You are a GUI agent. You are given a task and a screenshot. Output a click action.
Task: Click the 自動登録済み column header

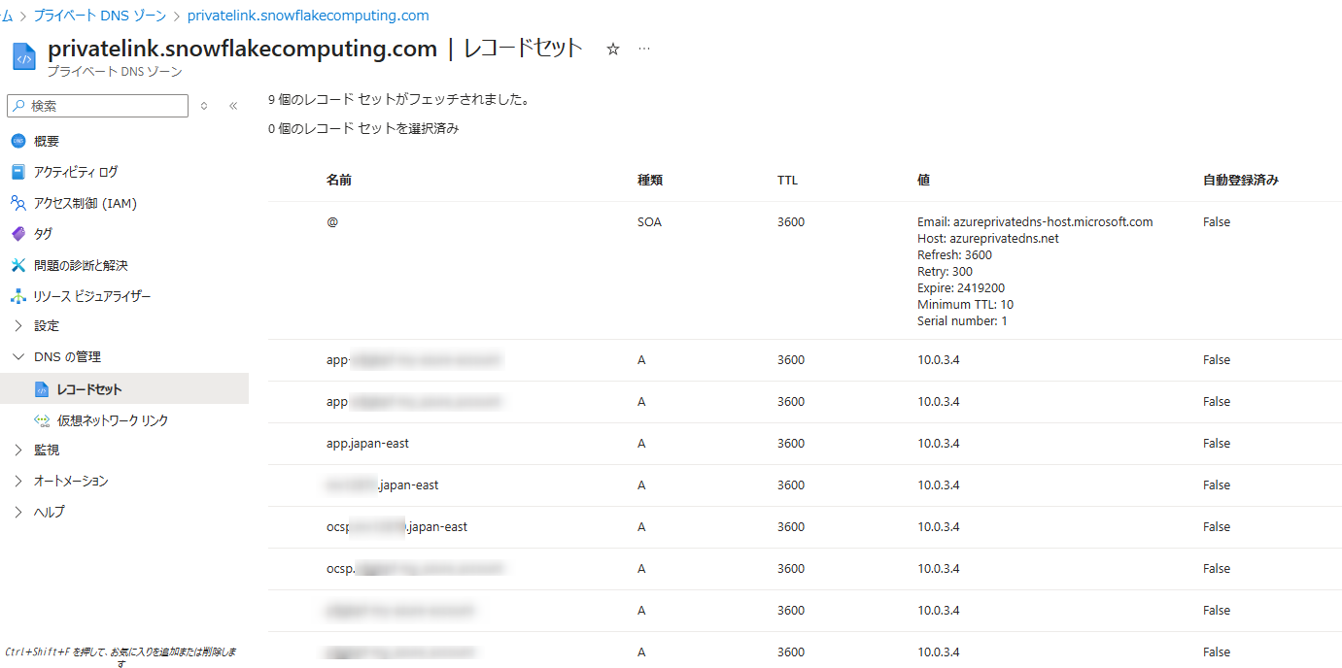point(1241,180)
